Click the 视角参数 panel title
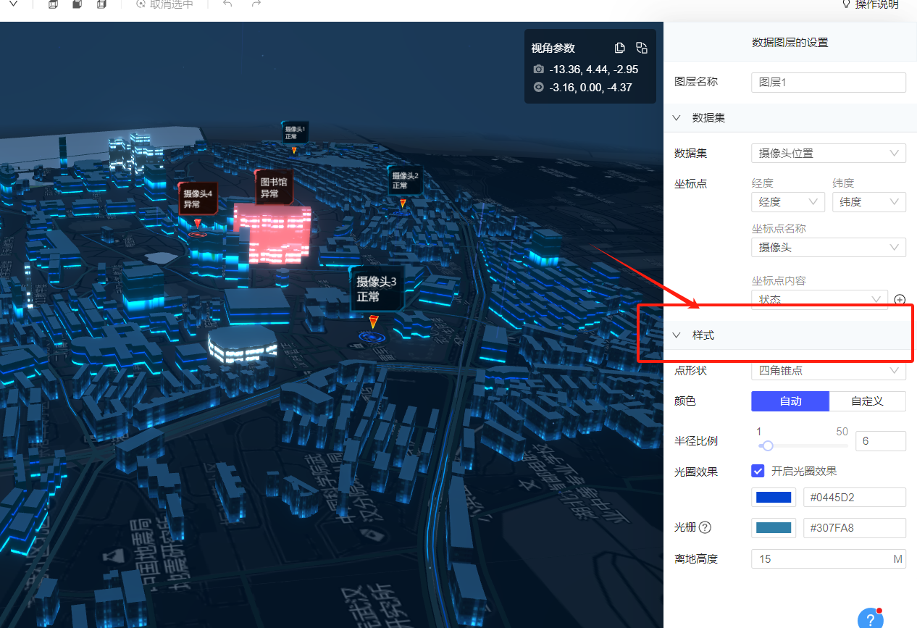The width and height of the screenshot is (917, 628). tap(553, 49)
